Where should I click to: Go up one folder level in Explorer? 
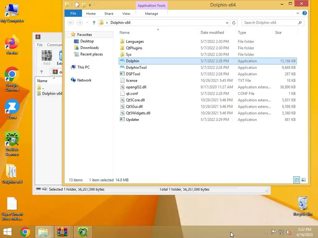[94, 23]
